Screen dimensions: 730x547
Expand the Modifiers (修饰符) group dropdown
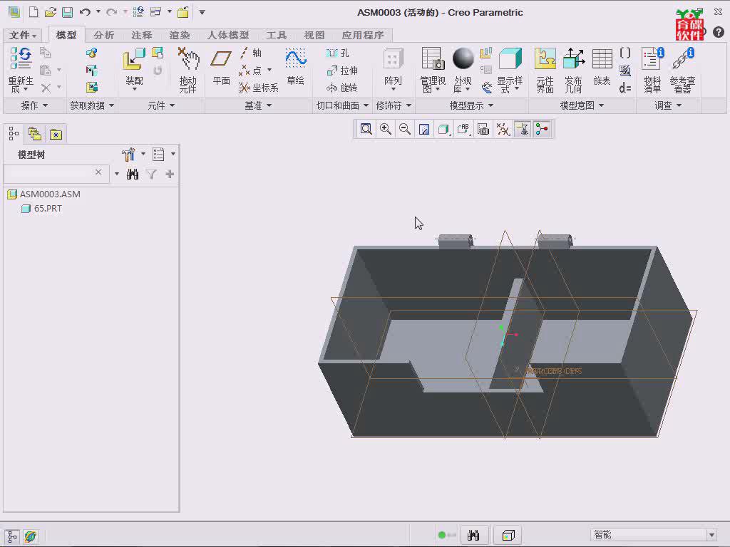tap(394, 105)
